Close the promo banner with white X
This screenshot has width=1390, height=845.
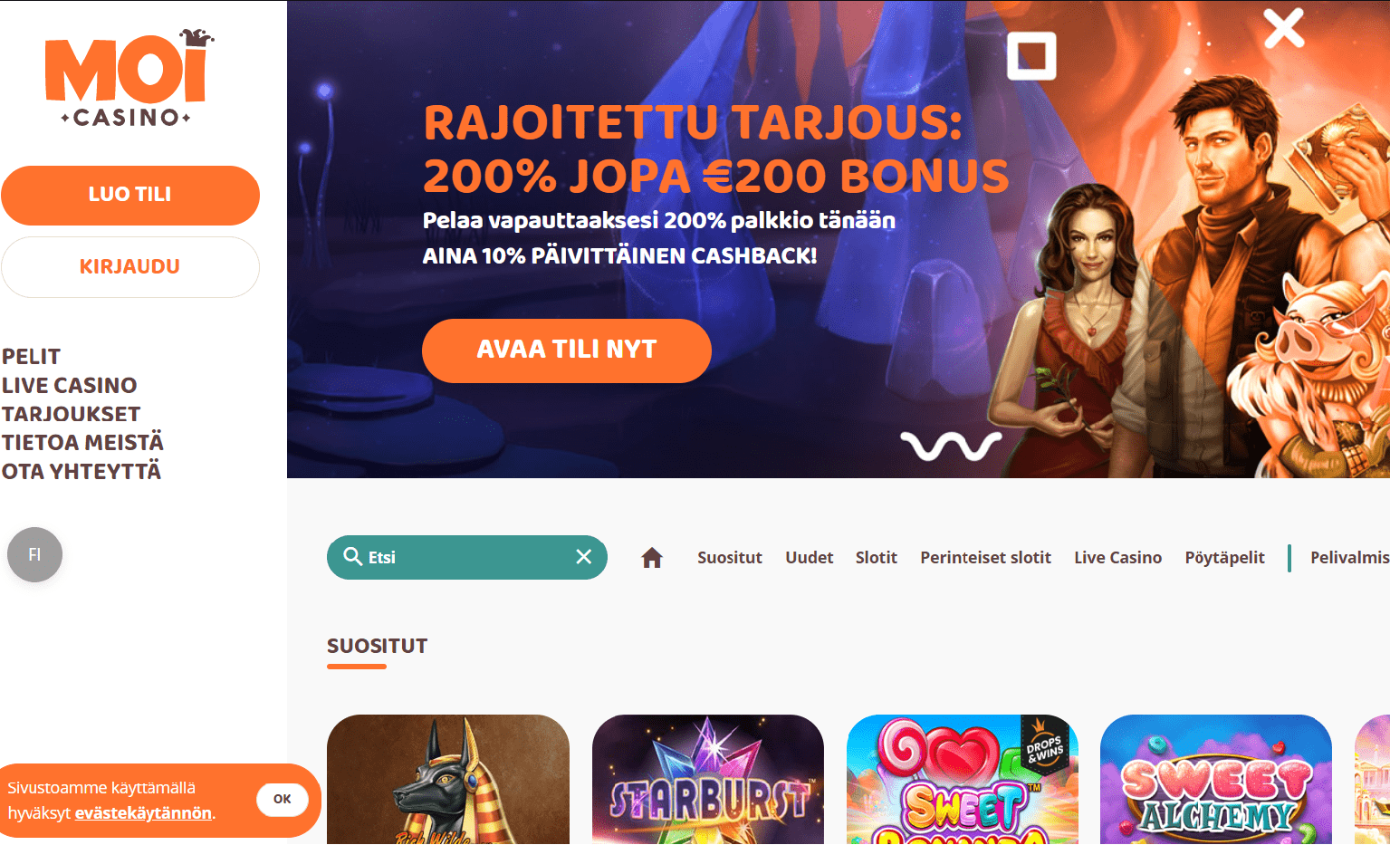click(1284, 28)
